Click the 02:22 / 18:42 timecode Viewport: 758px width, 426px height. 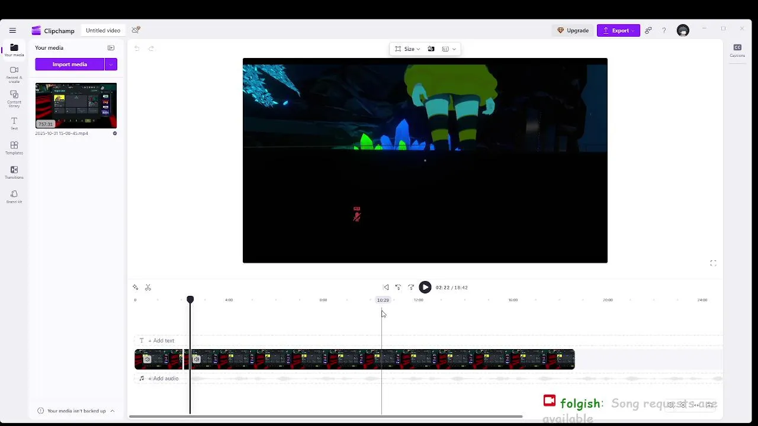(x=452, y=288)
